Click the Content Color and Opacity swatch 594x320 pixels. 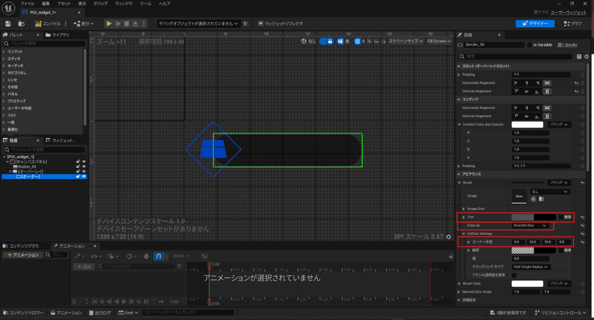(x=527, y=125)
